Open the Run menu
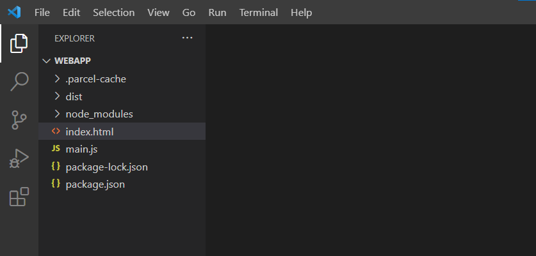 click(x=217, y=13)
